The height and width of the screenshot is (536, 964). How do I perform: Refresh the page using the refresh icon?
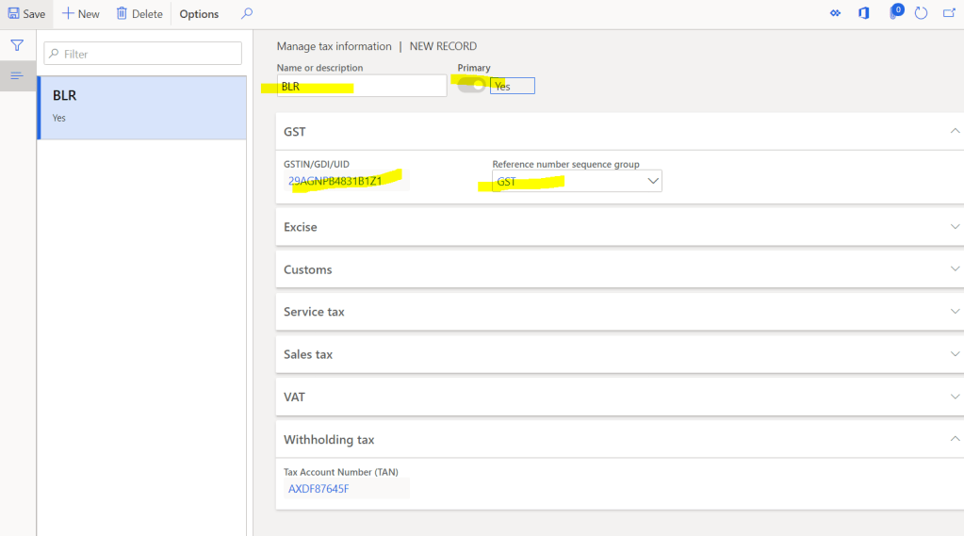(922, 13)
